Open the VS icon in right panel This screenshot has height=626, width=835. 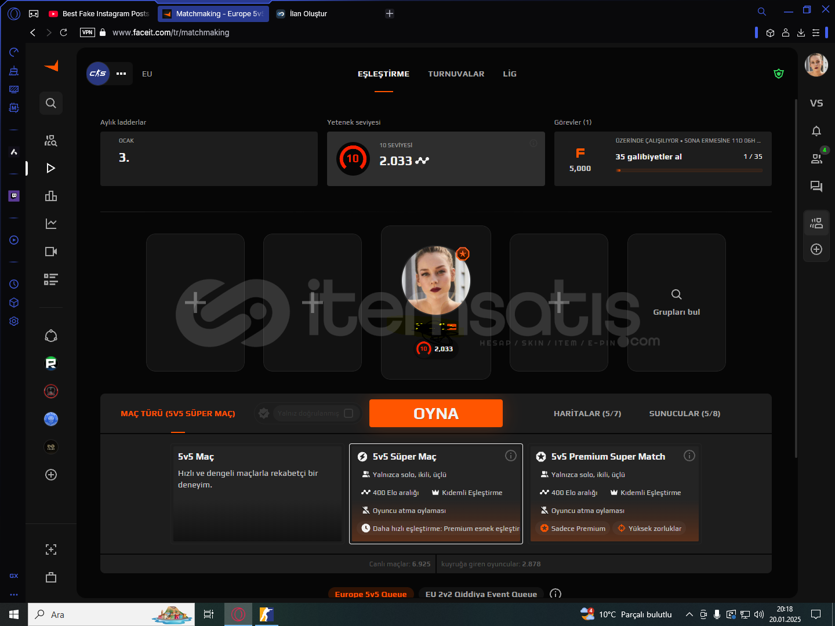(816, 103)
